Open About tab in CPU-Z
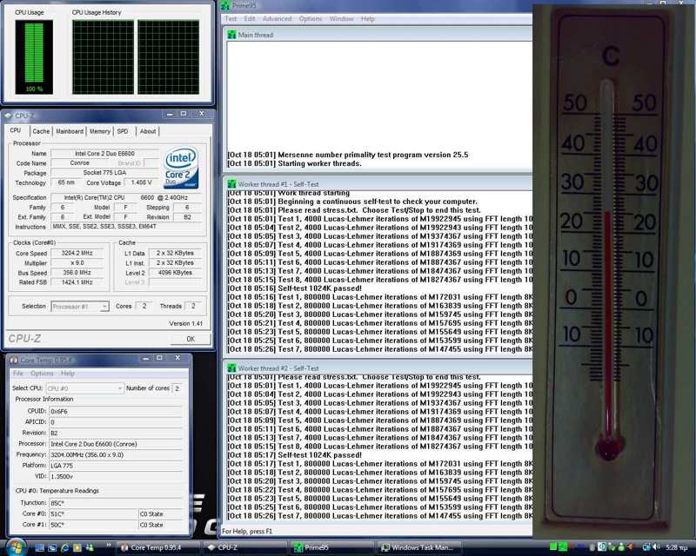 coord(148,131)
